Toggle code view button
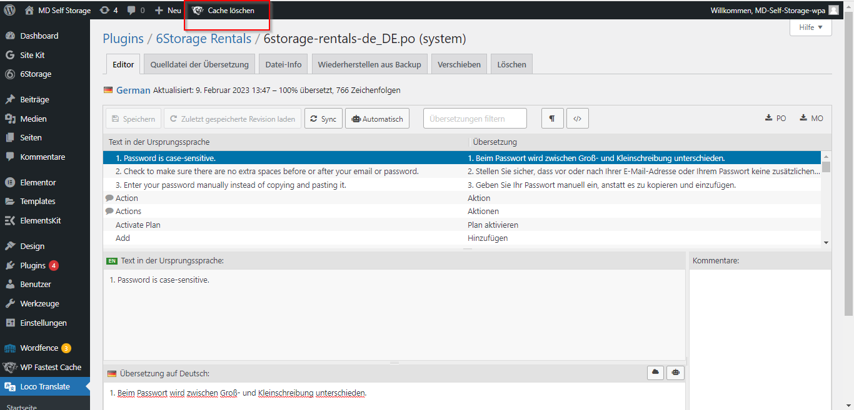This screenshot has width=854, height=410. pyautogui.click(x=578, y=119)
